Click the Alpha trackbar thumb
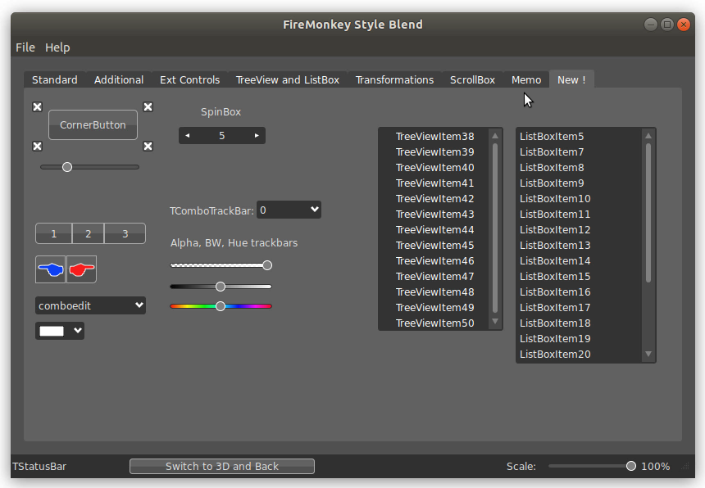Image resolution: width=705 pixels, height=488 pixels. click(x=267, y=265)
